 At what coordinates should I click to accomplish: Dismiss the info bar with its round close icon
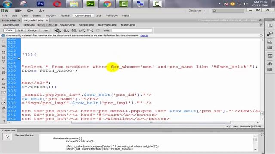point(261,36)
